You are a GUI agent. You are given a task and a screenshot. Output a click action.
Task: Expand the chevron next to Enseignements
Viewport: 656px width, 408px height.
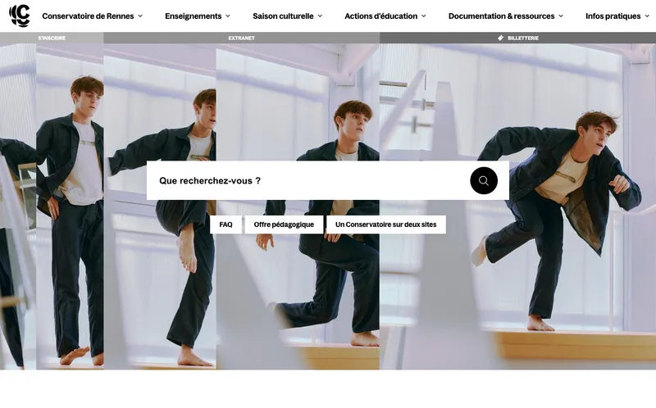click(x=227, y=16)
